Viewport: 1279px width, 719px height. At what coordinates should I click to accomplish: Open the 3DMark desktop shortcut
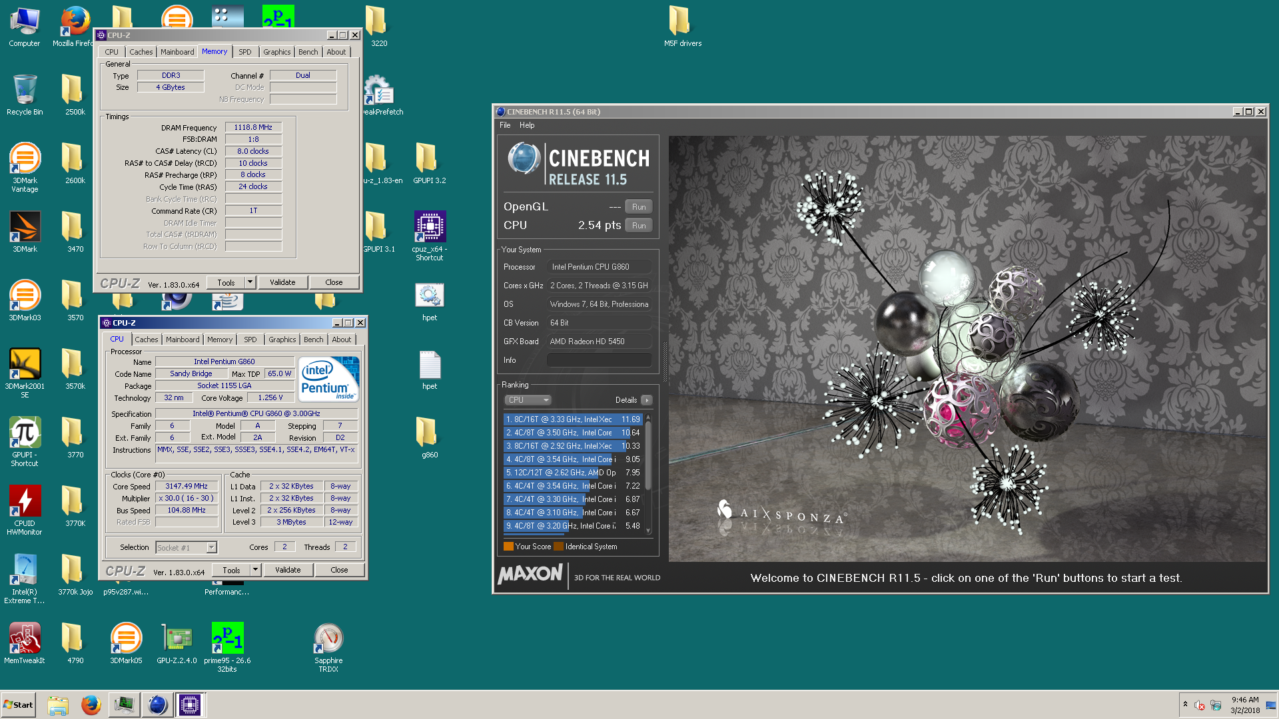[25, 232]
